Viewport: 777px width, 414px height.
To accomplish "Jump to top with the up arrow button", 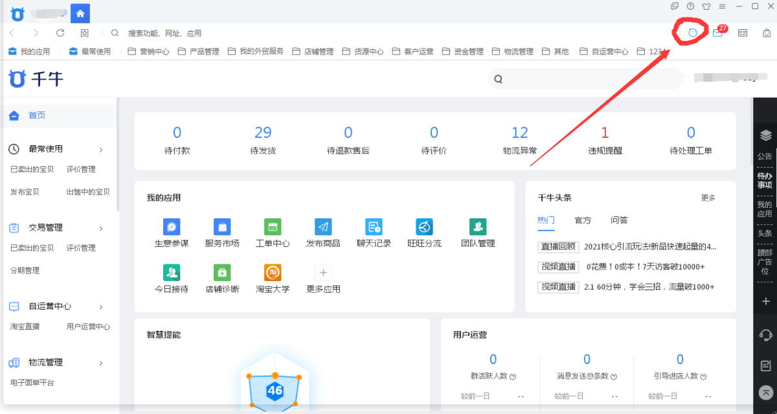I will 766,392.
